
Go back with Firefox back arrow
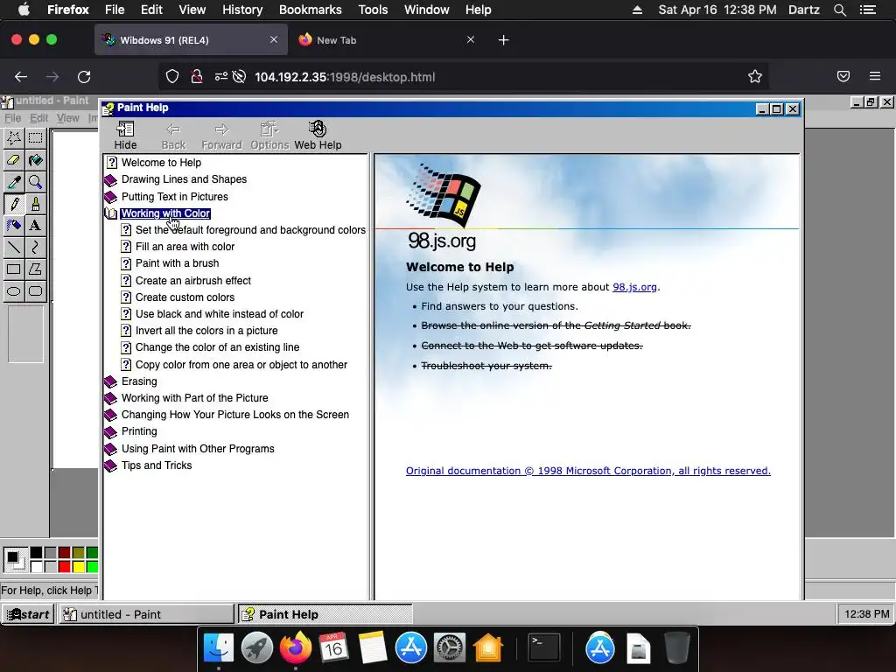(21, 77)
